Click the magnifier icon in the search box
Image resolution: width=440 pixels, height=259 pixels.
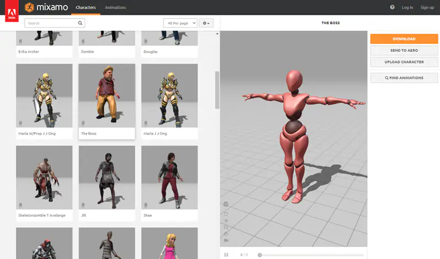[80, 23]
